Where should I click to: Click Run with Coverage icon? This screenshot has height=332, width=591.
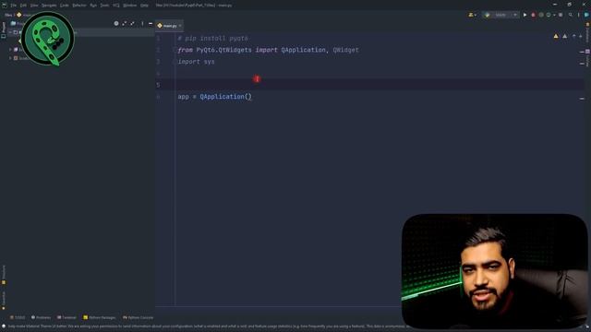(541, 15)
